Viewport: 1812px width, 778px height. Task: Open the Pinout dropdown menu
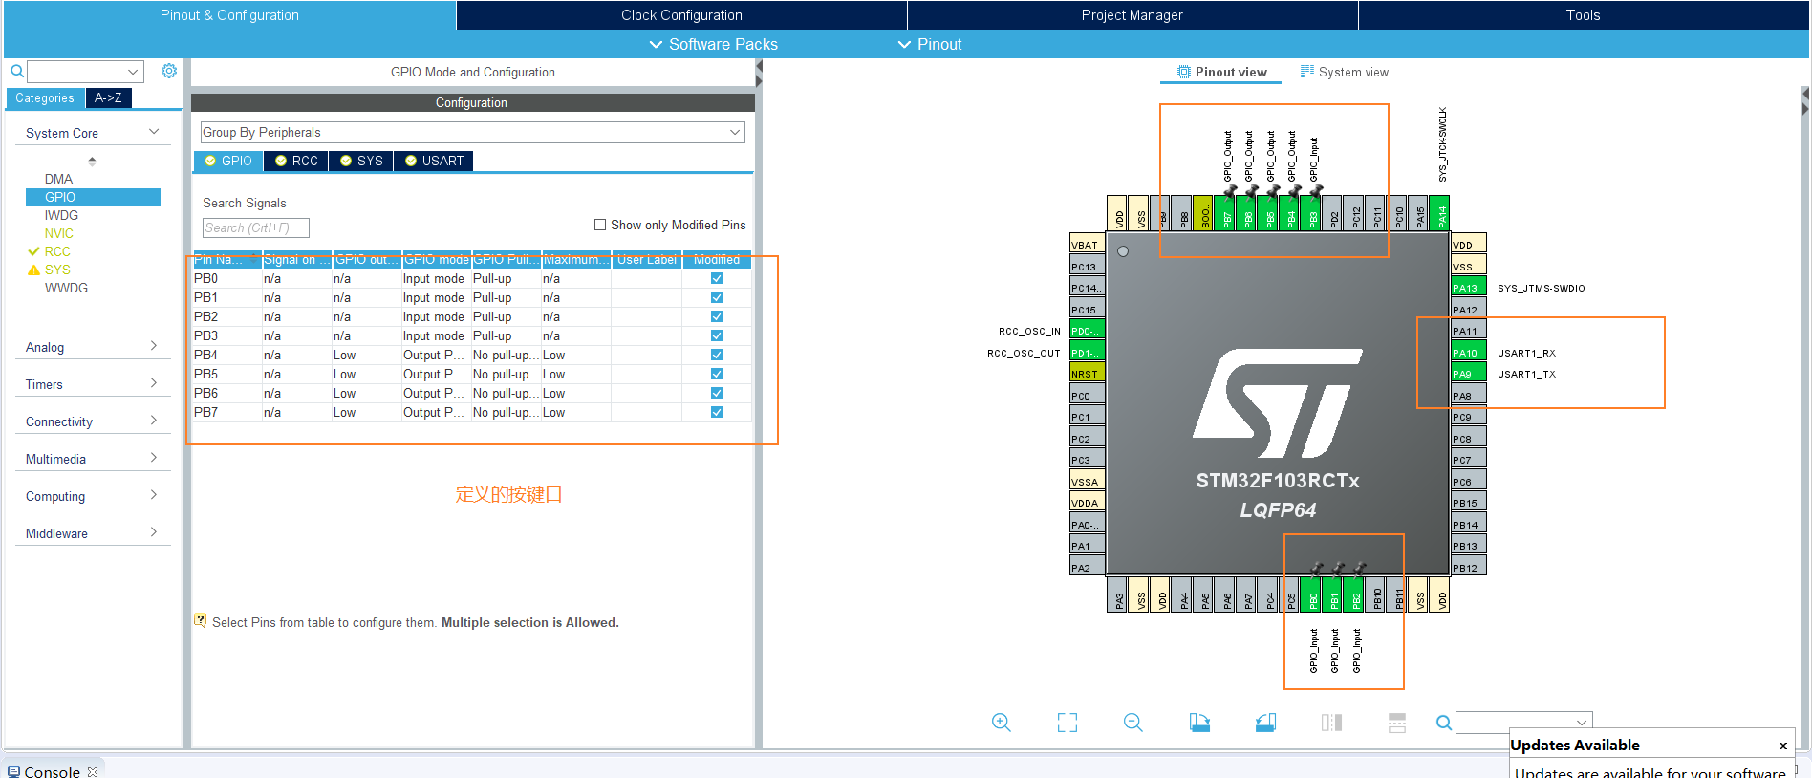[930, 44]
